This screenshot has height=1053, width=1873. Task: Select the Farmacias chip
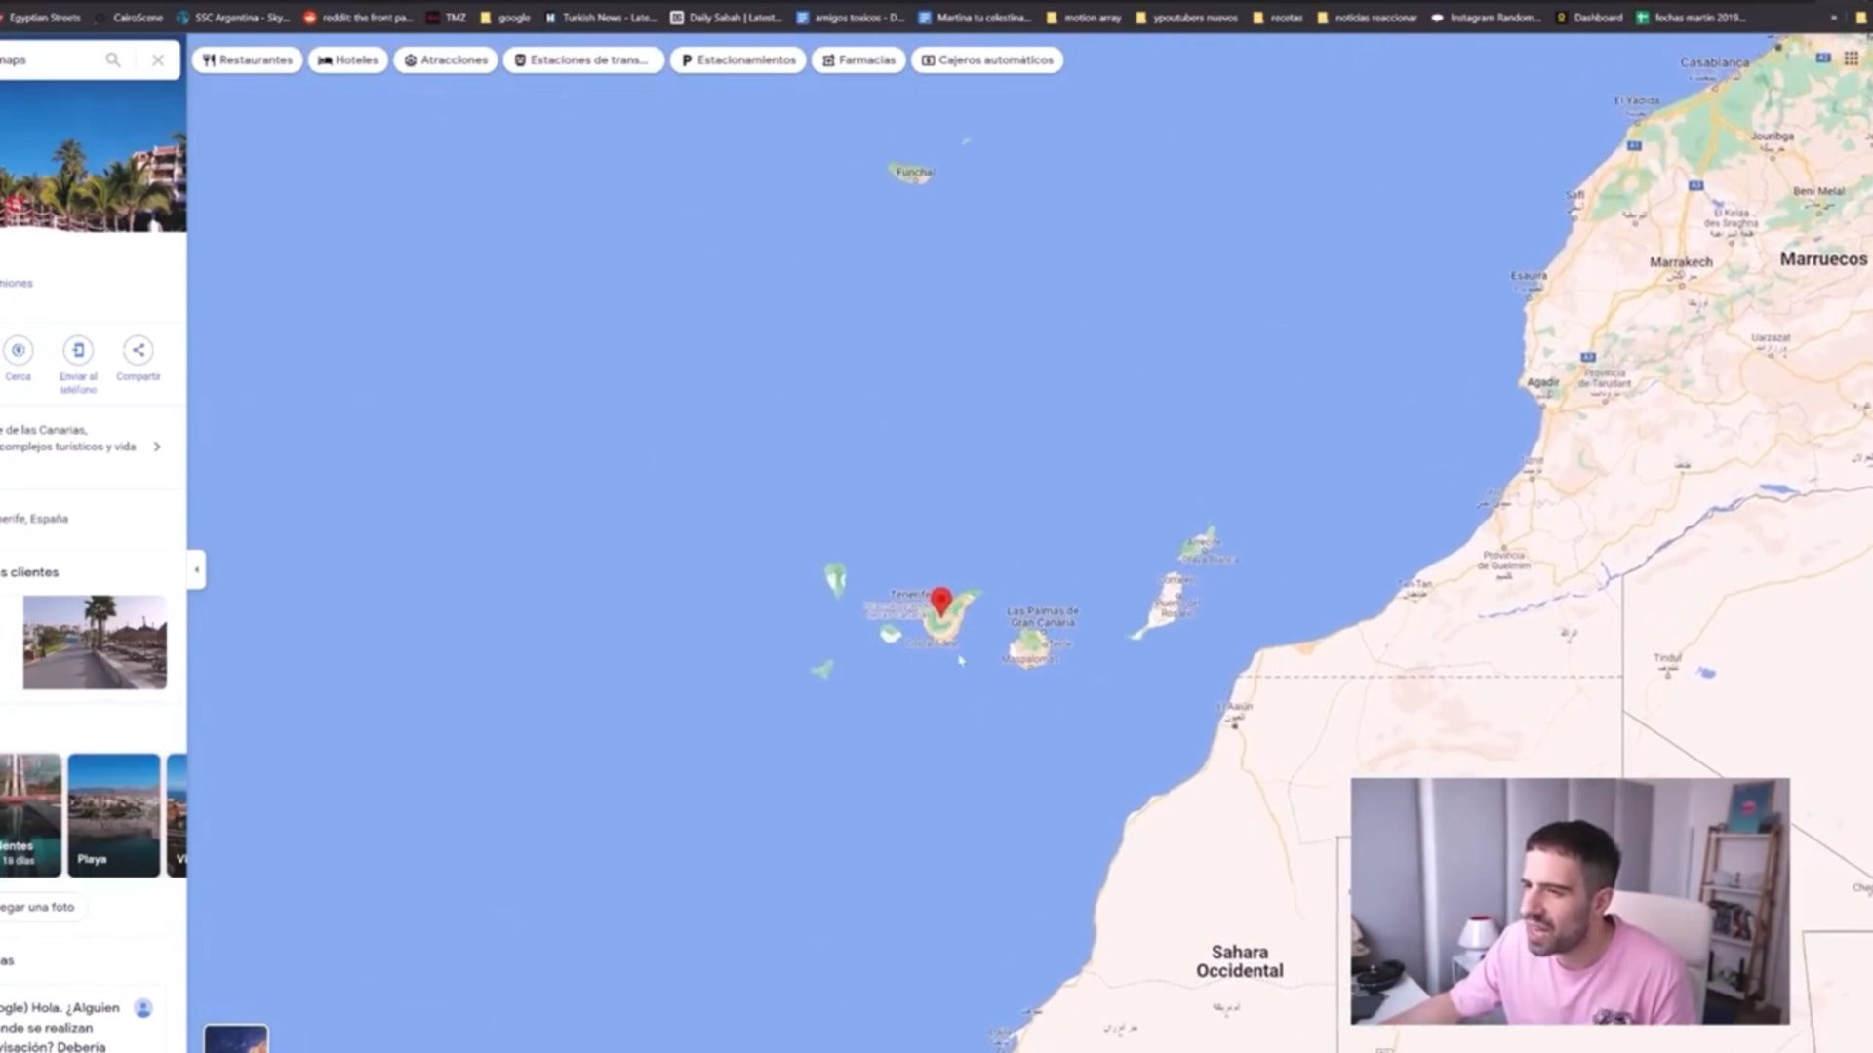(x=858, y=60)
